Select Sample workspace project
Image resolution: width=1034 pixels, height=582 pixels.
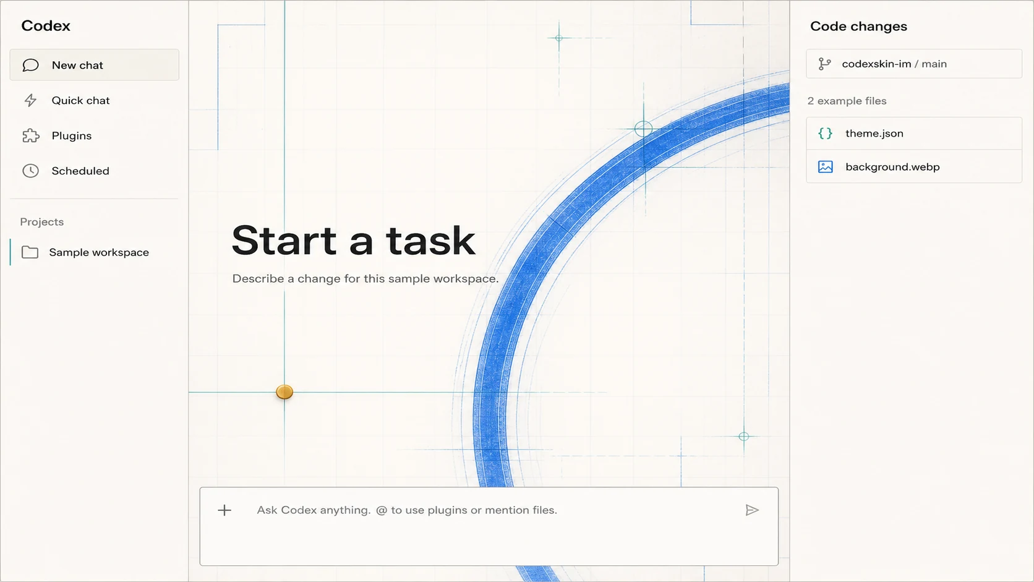coord(95,252)
